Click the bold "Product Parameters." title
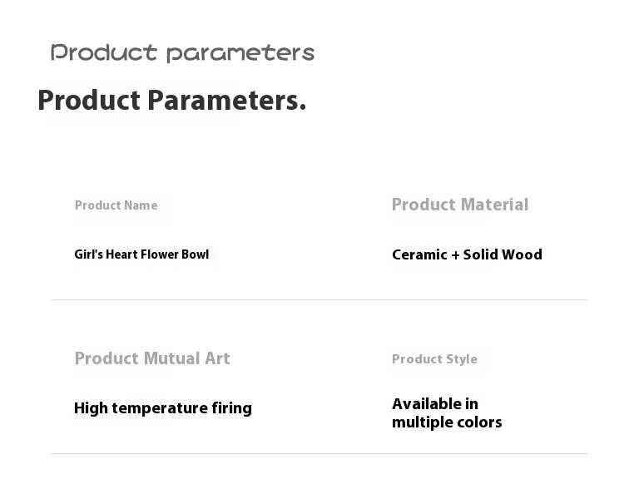624x479 pixels. 171,101
